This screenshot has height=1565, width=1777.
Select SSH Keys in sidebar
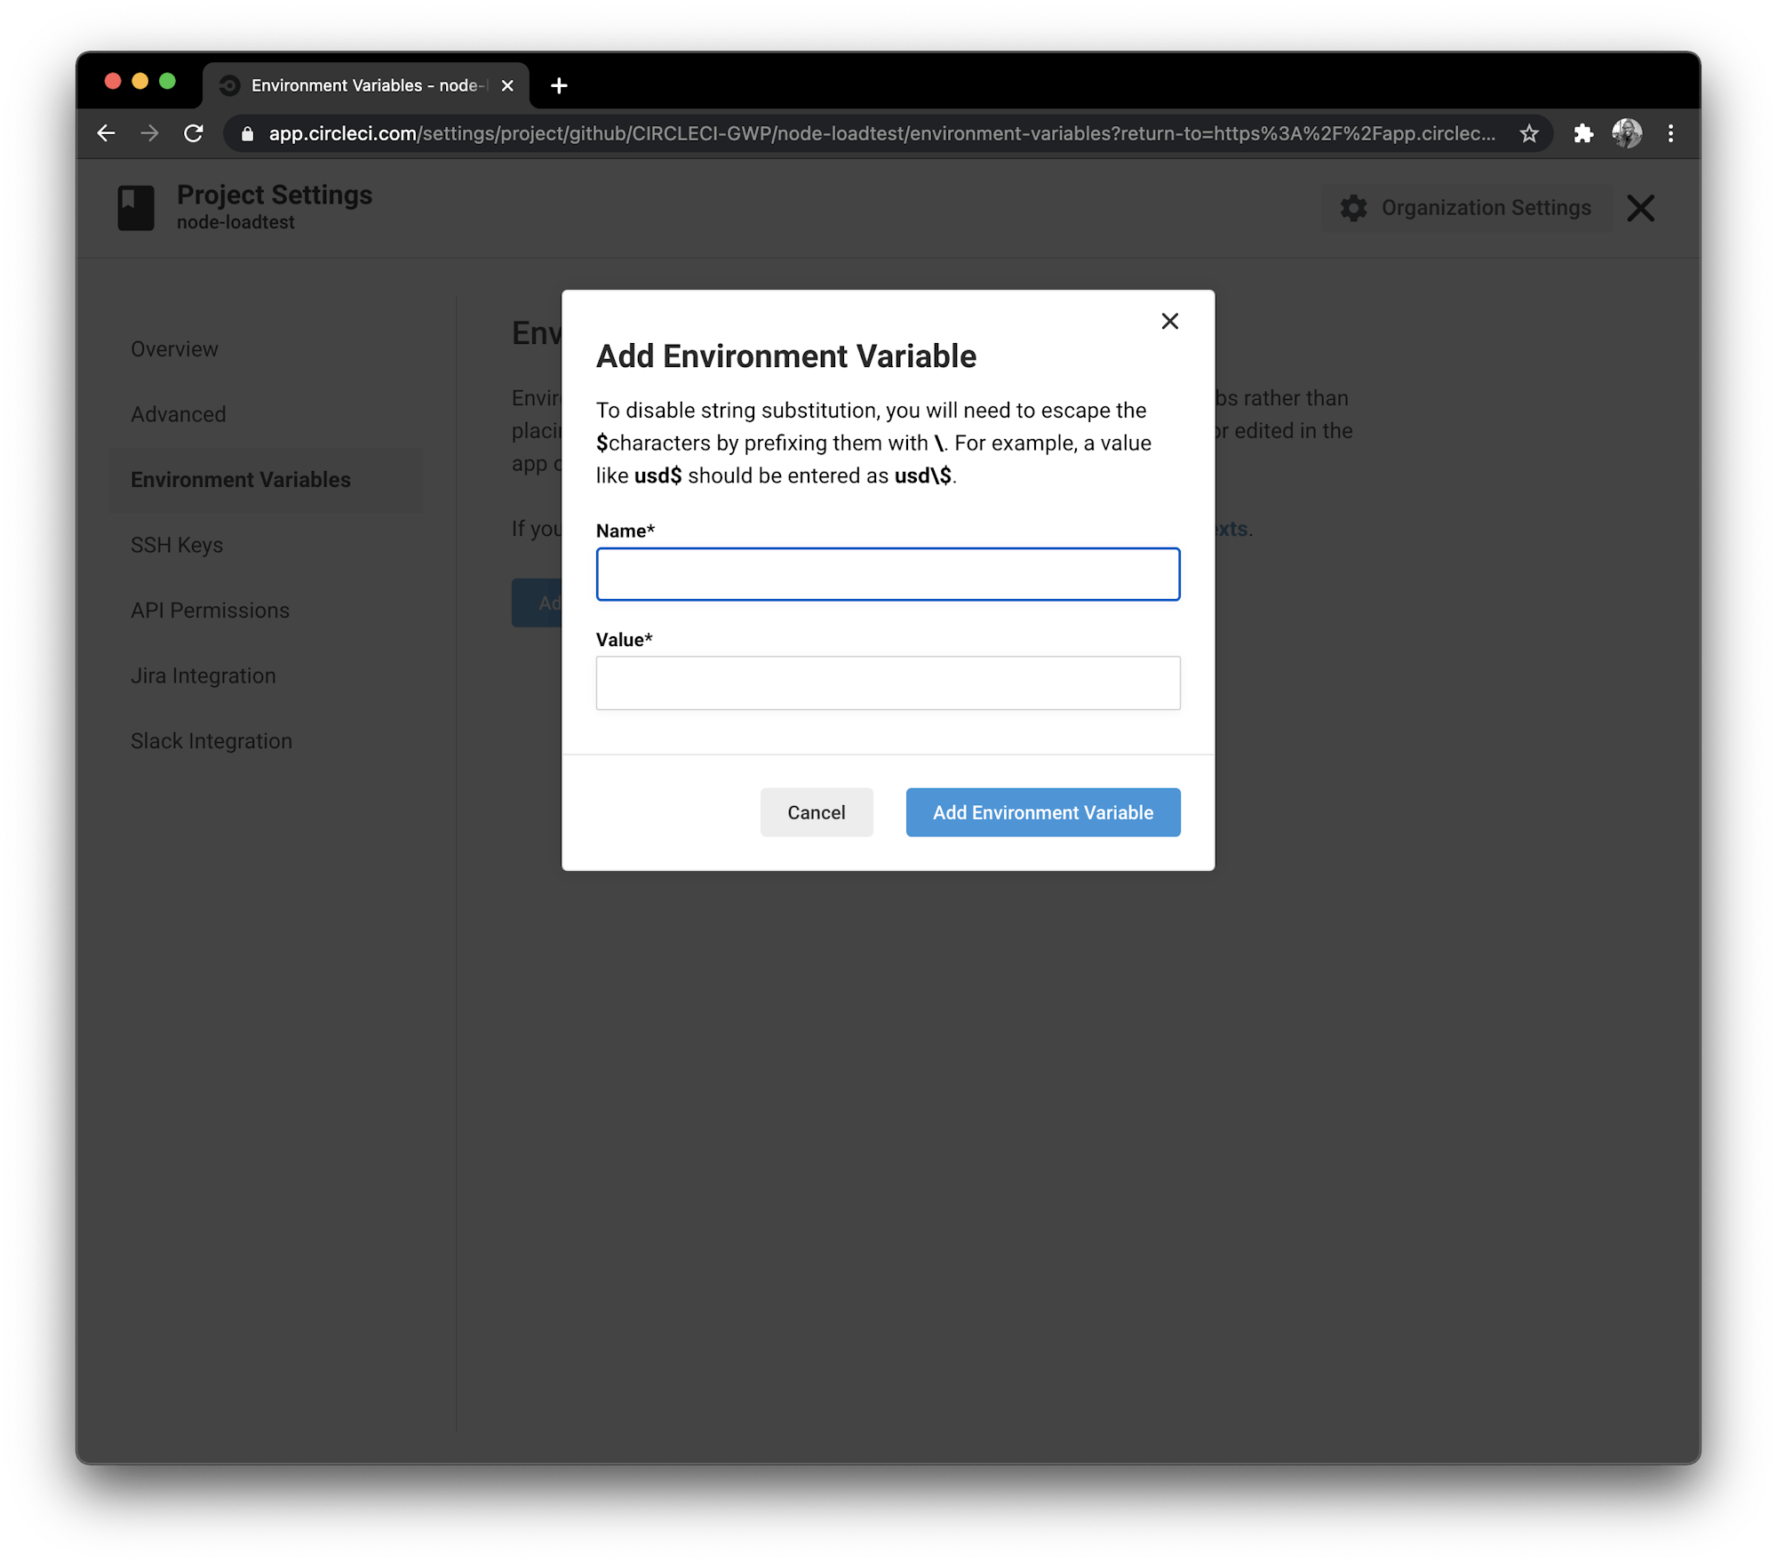177,545
